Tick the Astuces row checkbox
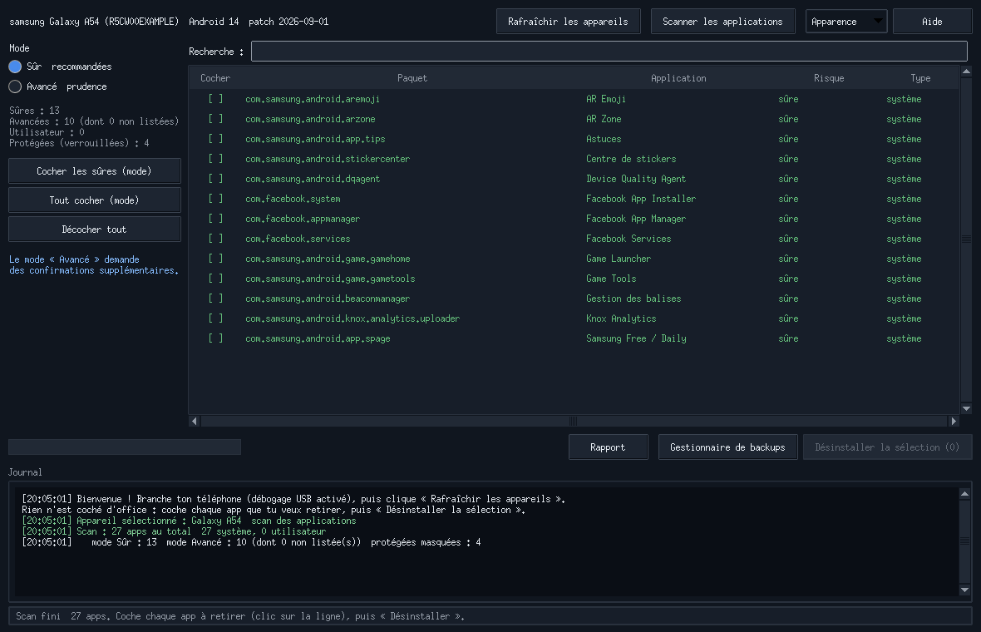981x632 pixels. pos(215,139)
